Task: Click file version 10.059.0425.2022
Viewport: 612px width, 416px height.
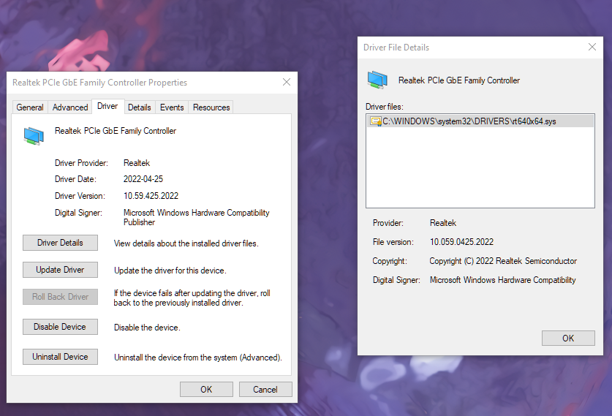Action: (x=461, y=242)
